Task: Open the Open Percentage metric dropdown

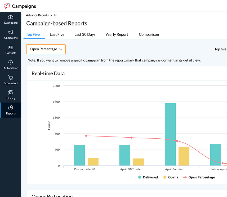Action: (x=46, y=49)
